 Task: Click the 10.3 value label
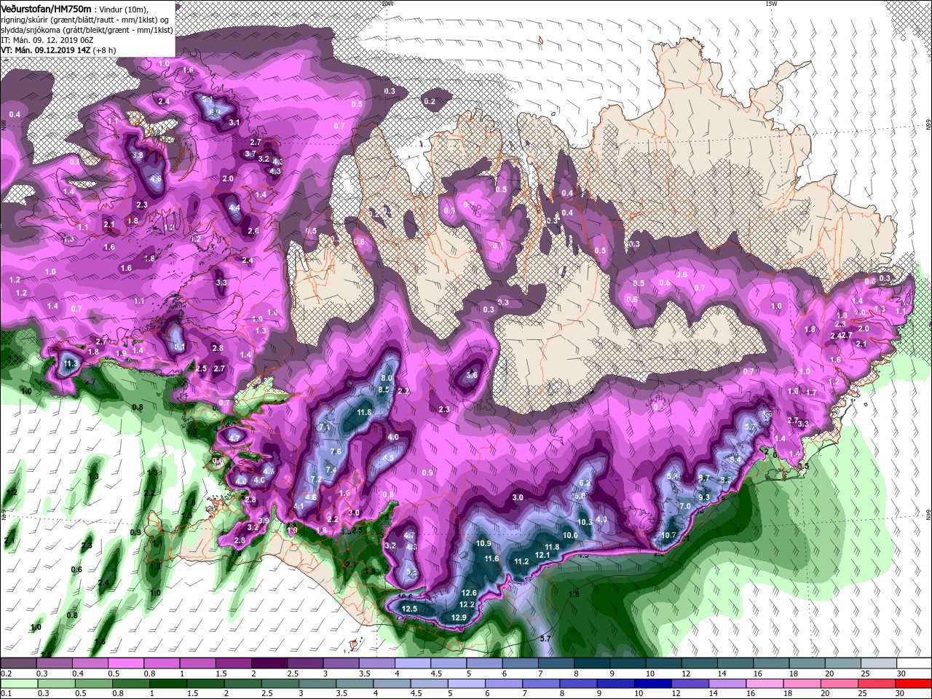[x=585, y=522]
